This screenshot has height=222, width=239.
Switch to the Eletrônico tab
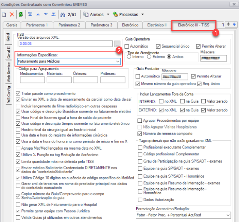click(x=130, y=25)
